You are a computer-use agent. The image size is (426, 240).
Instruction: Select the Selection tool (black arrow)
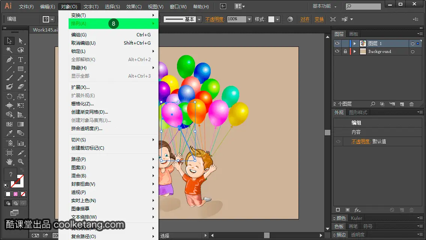[x=9, y=41]
